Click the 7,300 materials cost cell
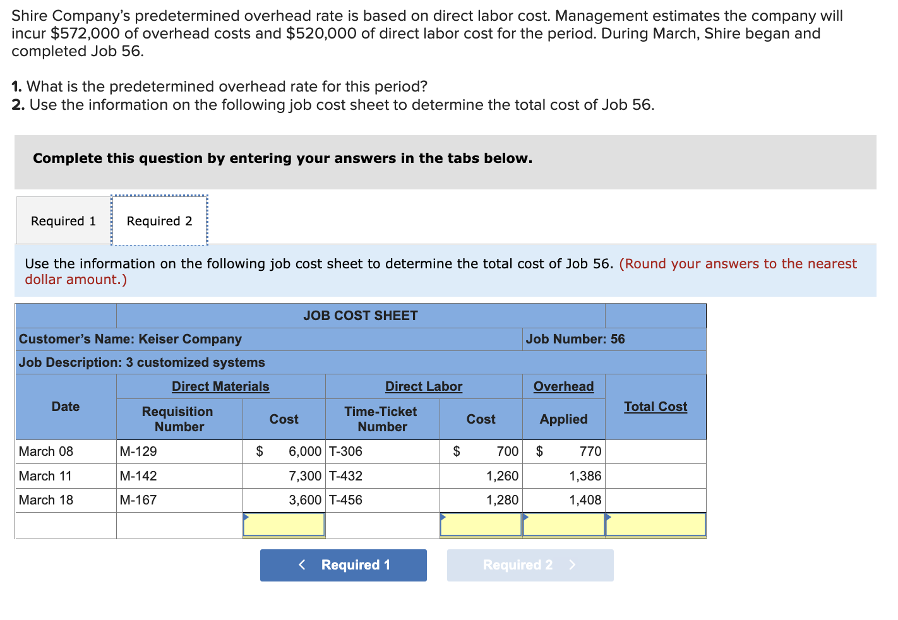 (x=284, y=476)
